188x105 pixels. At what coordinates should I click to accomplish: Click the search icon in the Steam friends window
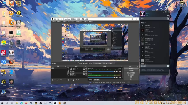165,19
